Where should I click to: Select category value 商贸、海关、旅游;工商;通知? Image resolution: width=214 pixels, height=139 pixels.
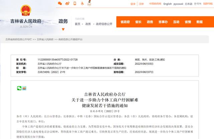click(x=150, y=59)
